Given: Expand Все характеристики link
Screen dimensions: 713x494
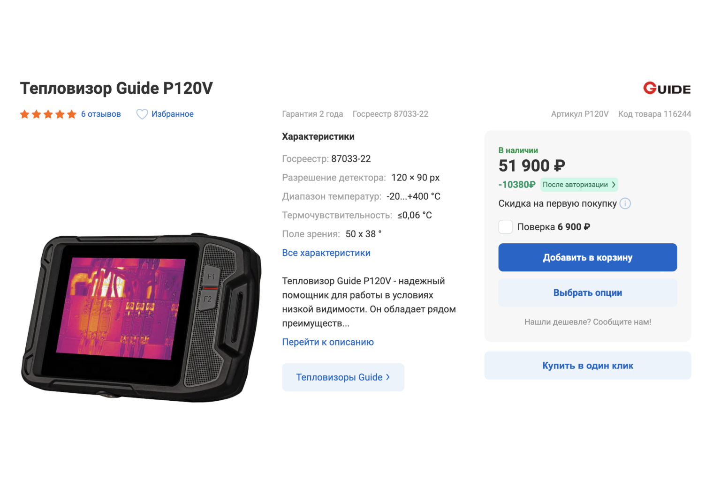Looking at the screenshot, I should click(x=326, y=253).
